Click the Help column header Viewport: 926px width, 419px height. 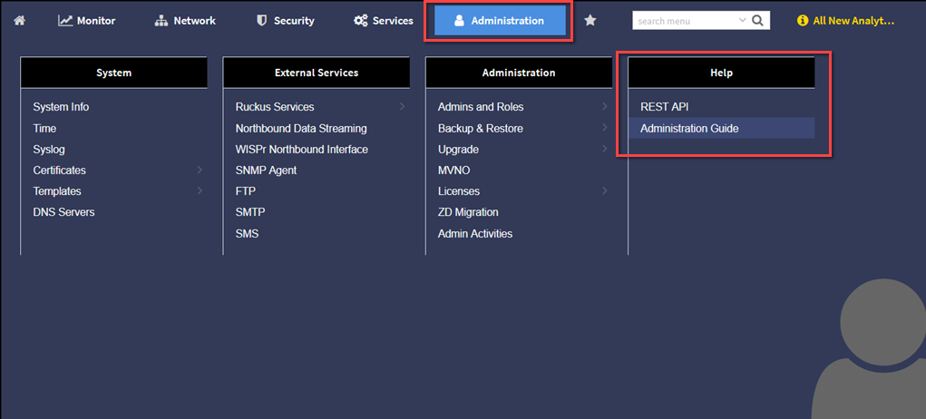tap(722, 73)
